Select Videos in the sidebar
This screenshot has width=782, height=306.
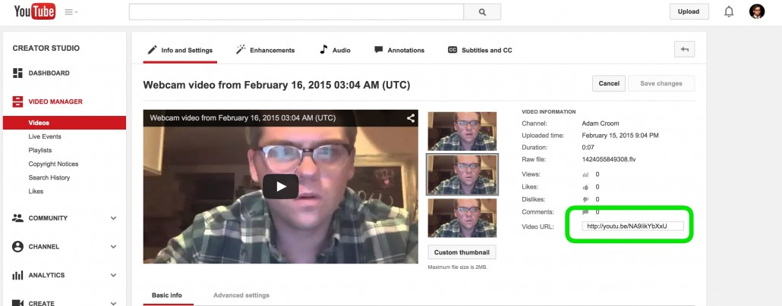coord(65,123)
